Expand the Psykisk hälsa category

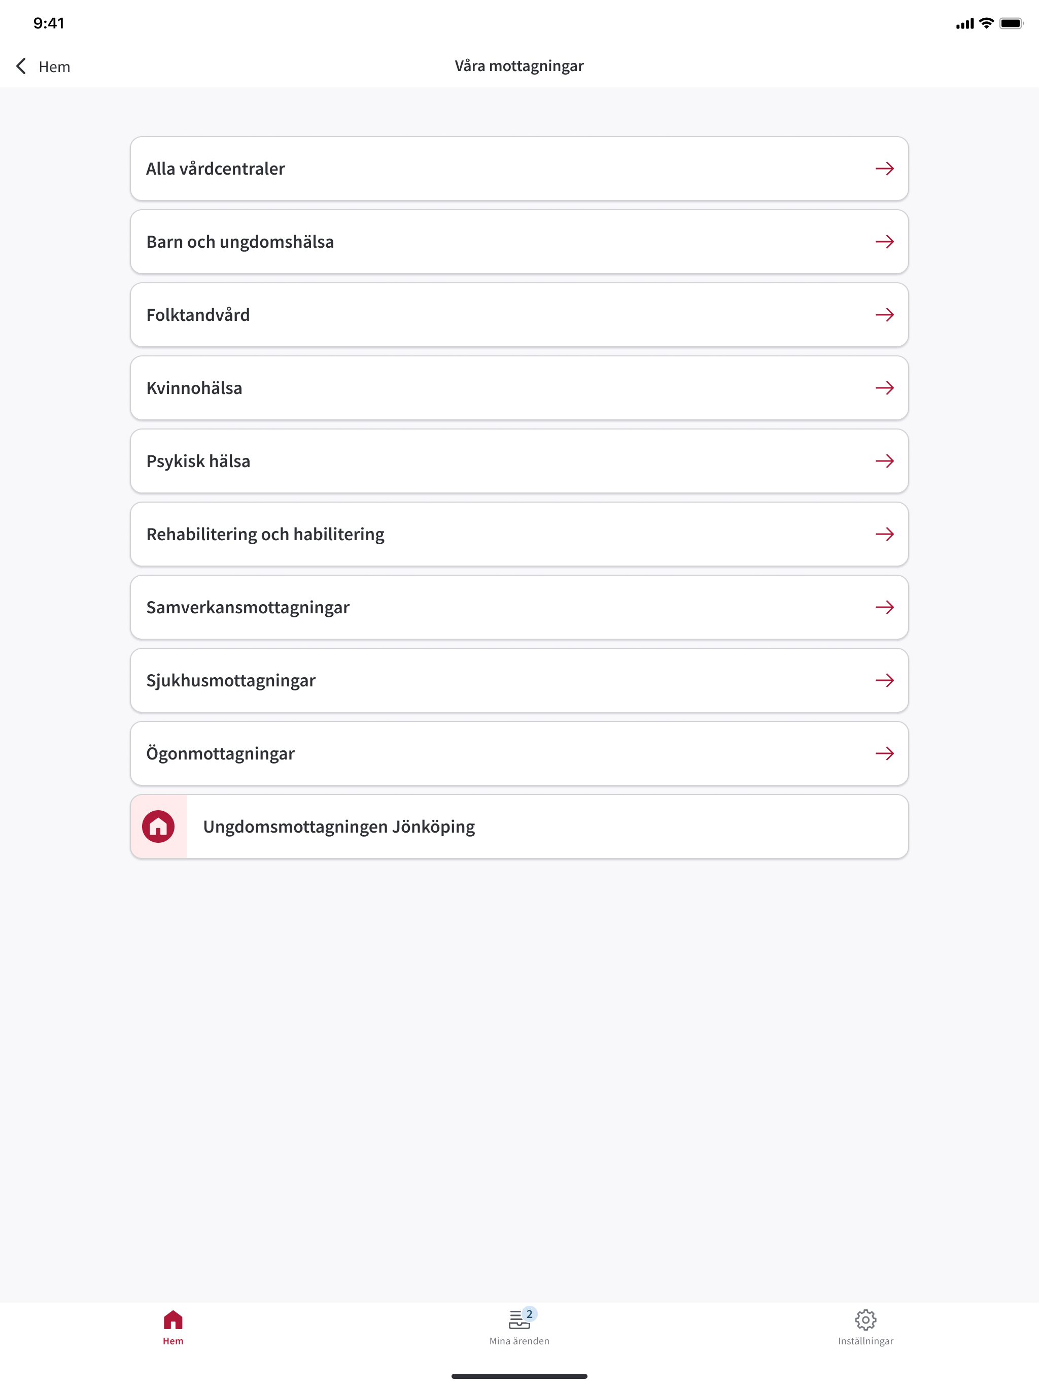[x=519, y=461]
